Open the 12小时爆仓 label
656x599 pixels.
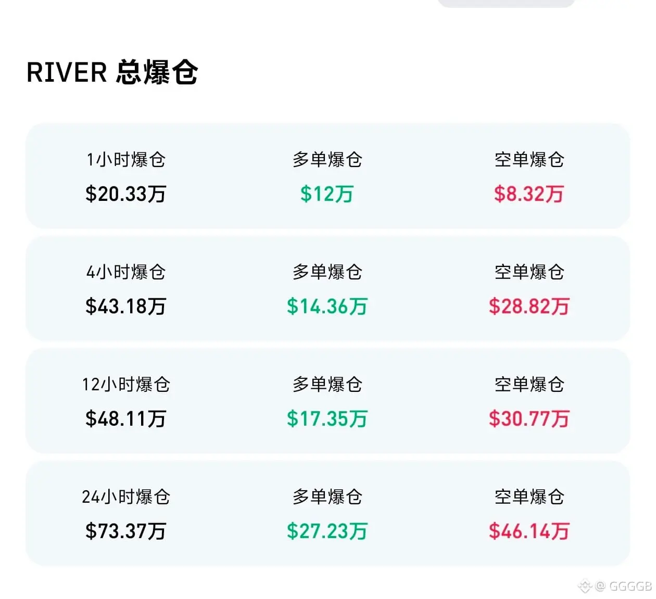click(x=126, y=385)
